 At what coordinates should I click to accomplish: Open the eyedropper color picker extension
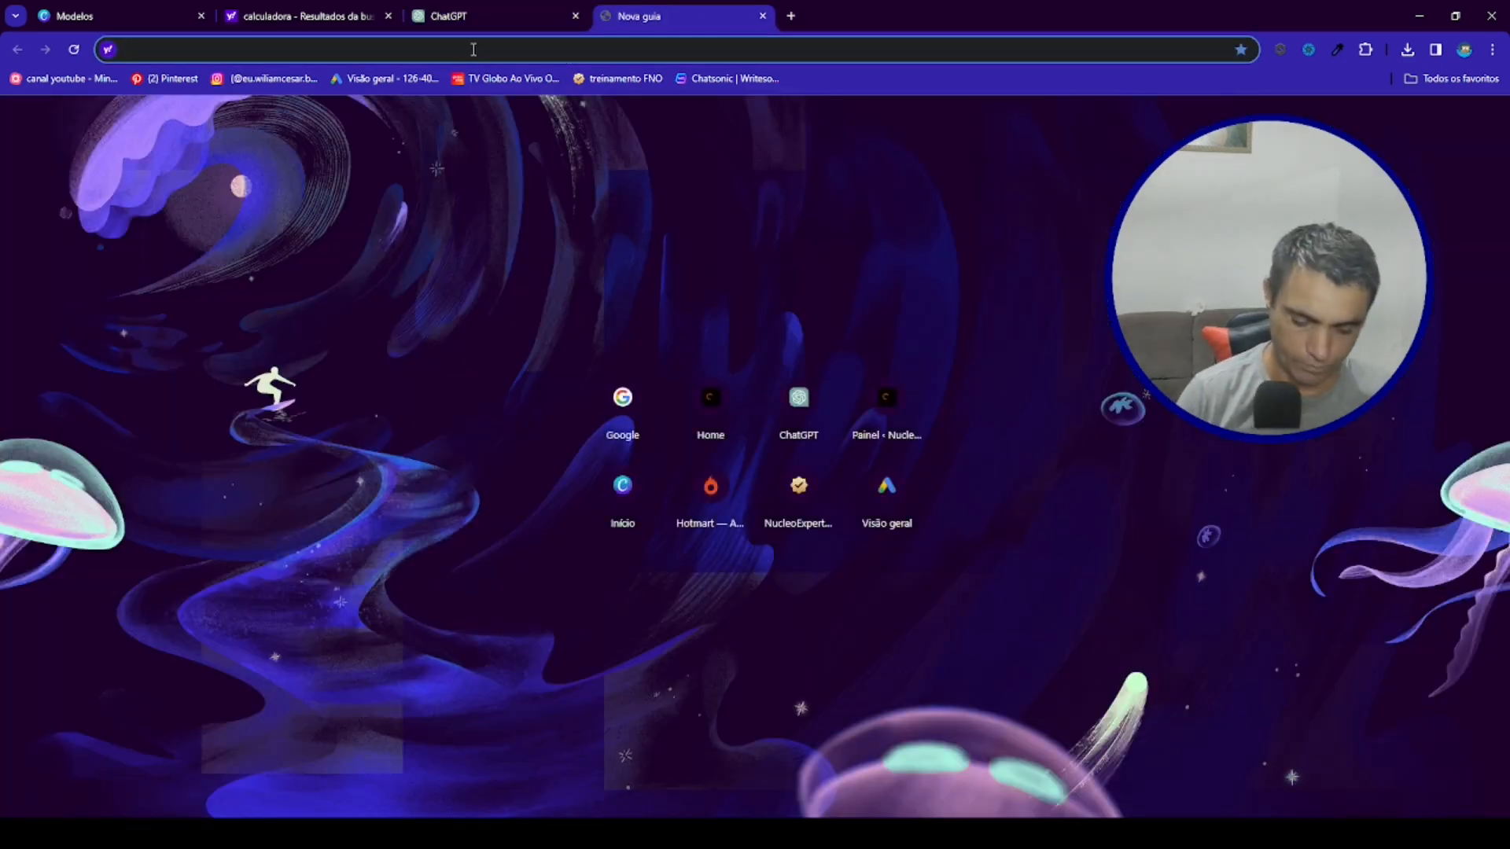click(x=1337, y=50)
